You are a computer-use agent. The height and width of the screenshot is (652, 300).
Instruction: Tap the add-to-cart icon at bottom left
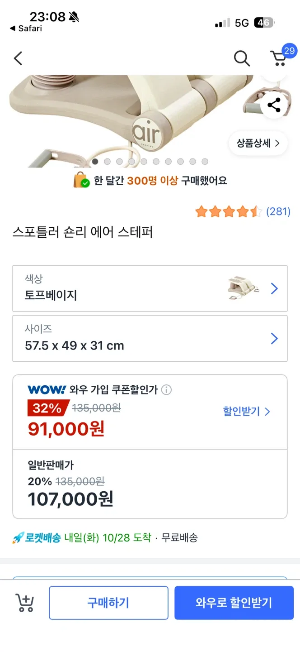[x=25, y=603]
